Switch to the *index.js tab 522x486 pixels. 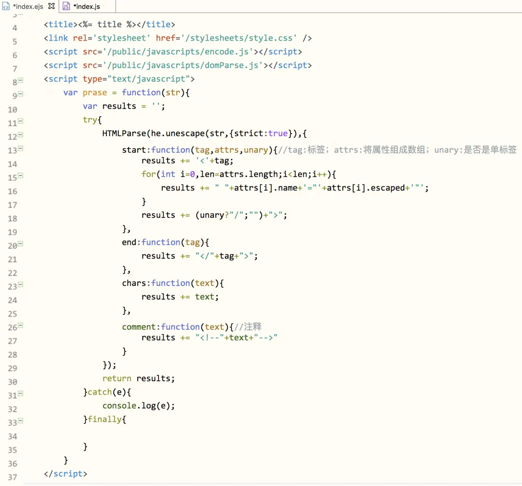[x=87, y=6]
